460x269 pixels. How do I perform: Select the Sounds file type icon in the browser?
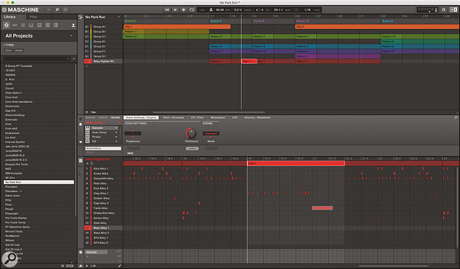pyautogui.click(x=23, y=25)
